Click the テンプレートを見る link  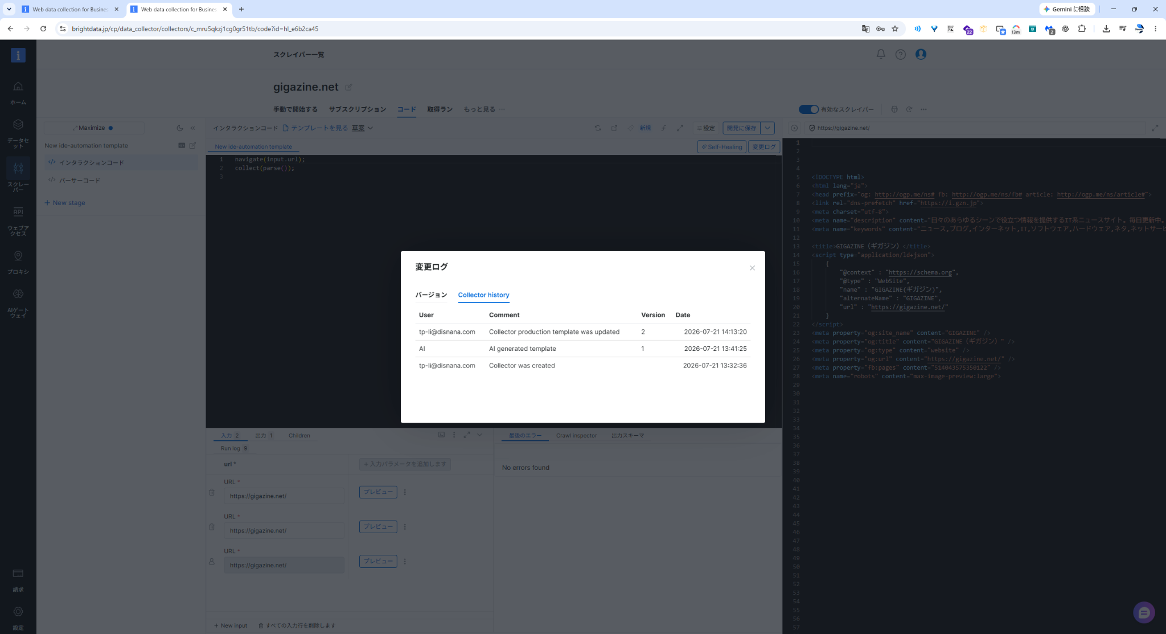coord(315,128)
